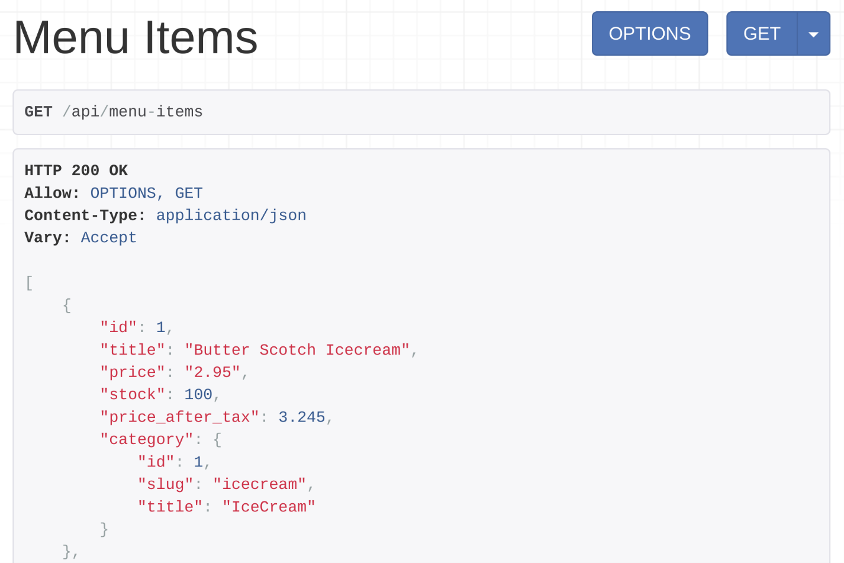Select the application/json content type value
This screenshot has height=563, width=844.
tap(231, 215)
